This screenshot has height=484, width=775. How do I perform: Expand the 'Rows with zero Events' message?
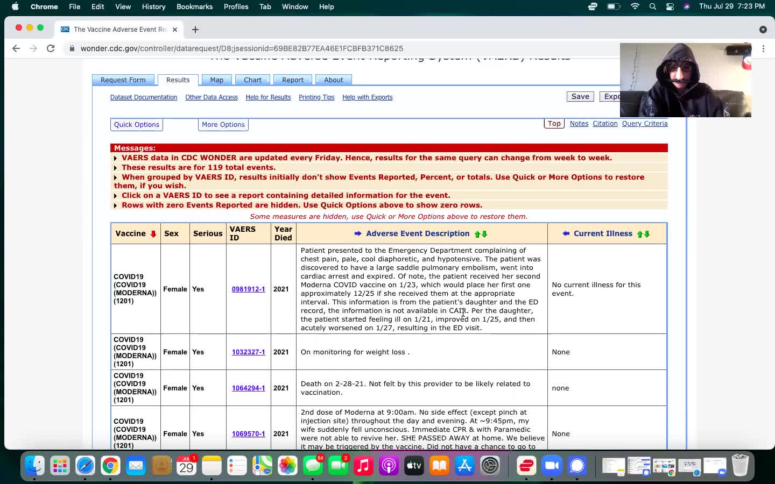[x=116, y=205]
